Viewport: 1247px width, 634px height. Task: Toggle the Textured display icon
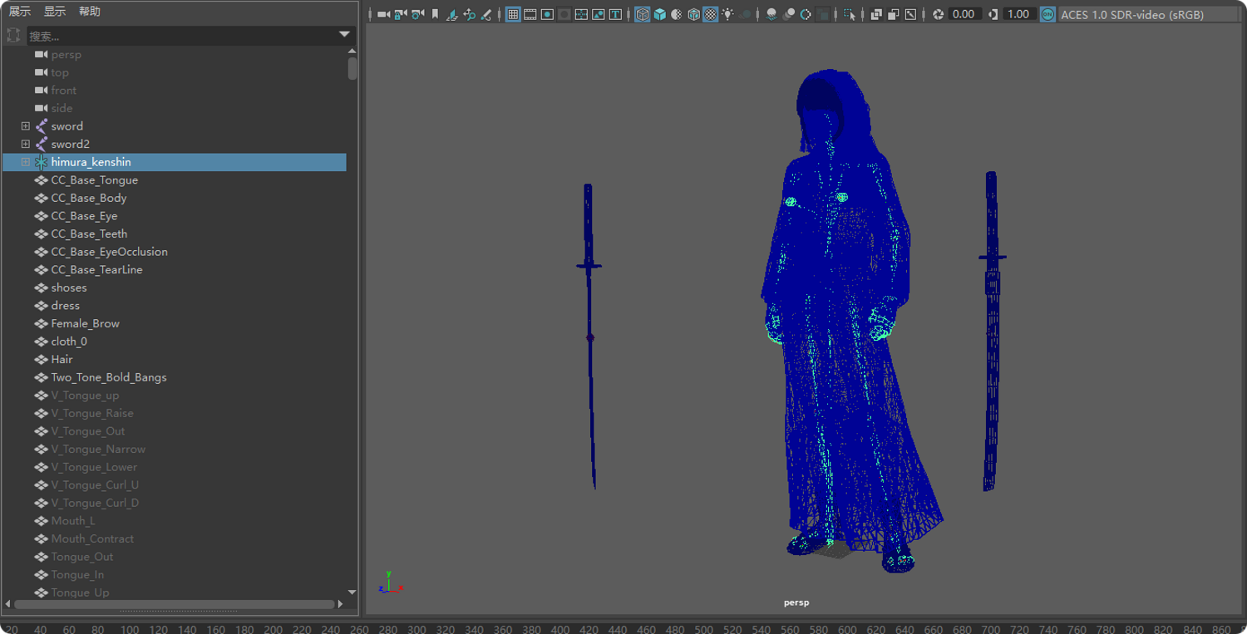711,14
